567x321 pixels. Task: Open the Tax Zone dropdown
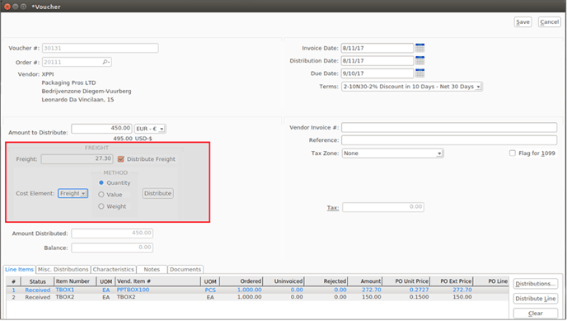click(393, 153)
